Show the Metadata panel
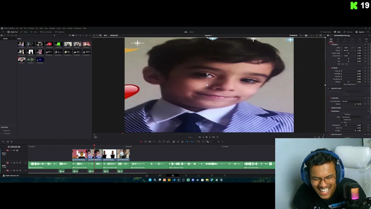 coord(348,32)
